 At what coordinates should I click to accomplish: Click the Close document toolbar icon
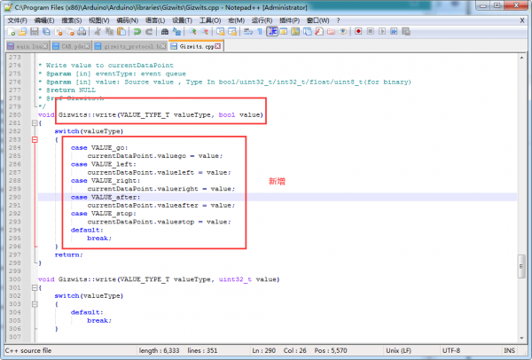(x=59, y=32)
